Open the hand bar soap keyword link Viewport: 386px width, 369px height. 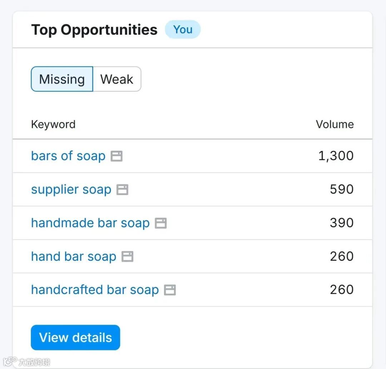pyautogui.click(x=74, y=256)
